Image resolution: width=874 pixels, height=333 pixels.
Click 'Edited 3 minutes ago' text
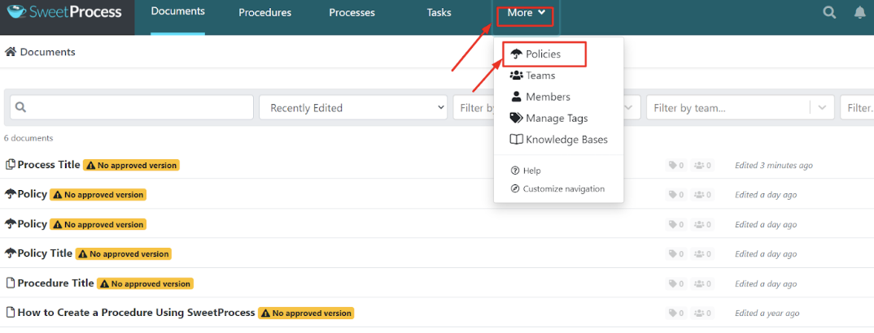[x=774, y=165]
